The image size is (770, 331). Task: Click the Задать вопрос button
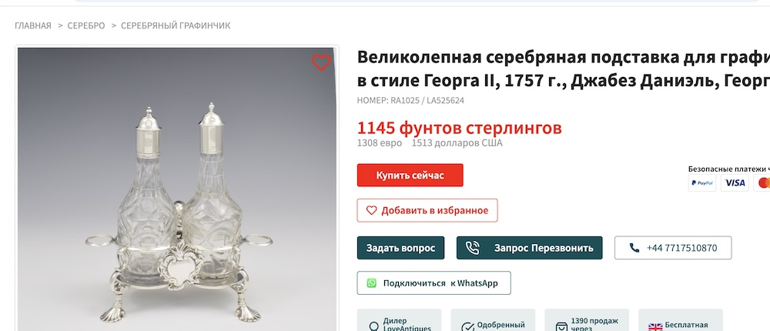click(x=400, y=248)
